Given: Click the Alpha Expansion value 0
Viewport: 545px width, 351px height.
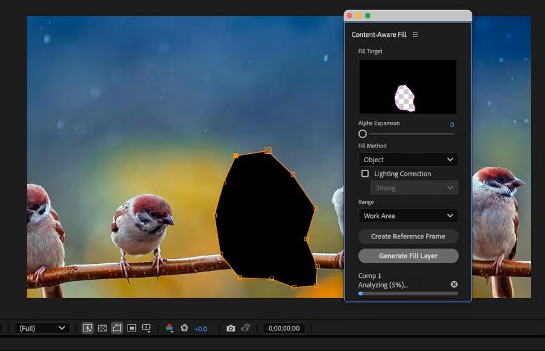Looking at the screenshot, I should 452,125.
